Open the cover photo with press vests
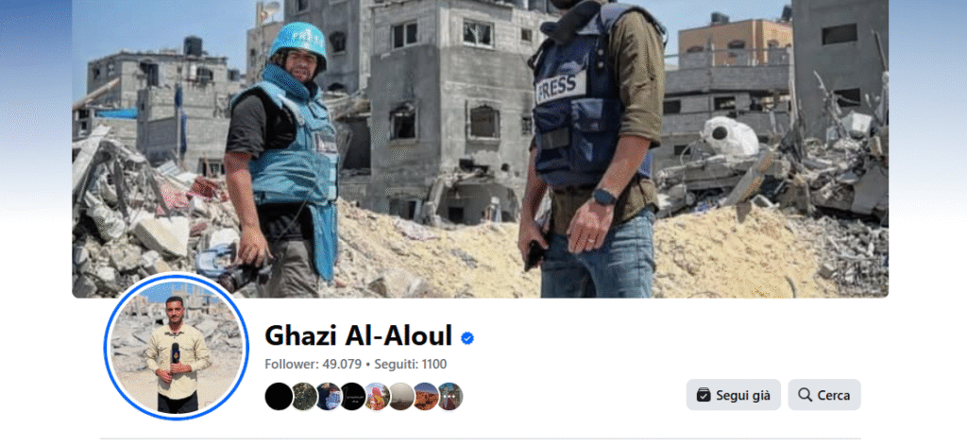The width and height of the screenshot is (967, 446). [481, 148]
